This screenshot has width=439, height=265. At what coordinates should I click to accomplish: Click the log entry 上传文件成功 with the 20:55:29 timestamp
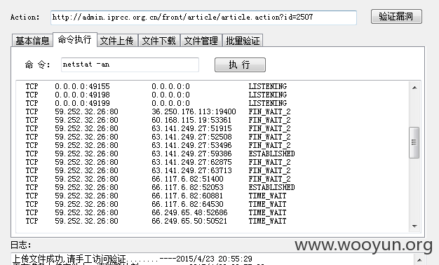pyautogui.click(x=133, y=259)
